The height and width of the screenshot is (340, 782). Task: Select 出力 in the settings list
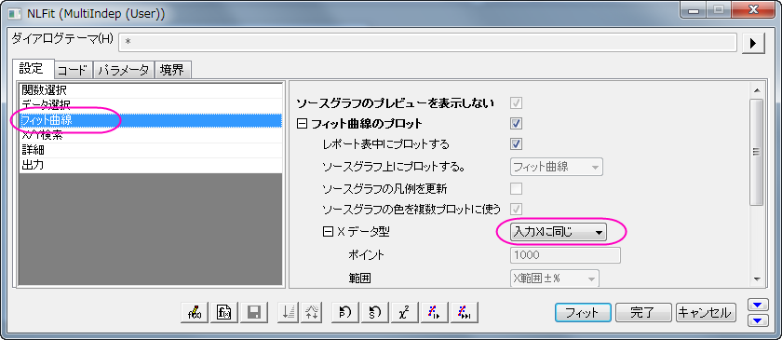(x=151, y=165)
